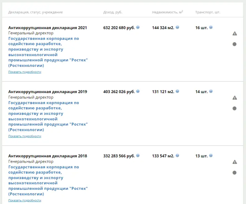
Task: Click help icon next to 332 283 566 руб.
Action: pyautogui.click(x=138, y=156)
